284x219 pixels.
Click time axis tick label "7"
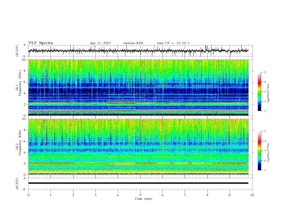[x=185, y=195]
